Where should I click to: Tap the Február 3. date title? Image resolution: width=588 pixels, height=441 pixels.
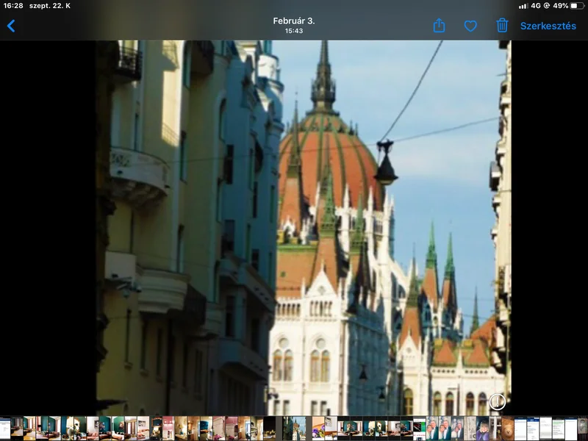click(x=294, y=21)
